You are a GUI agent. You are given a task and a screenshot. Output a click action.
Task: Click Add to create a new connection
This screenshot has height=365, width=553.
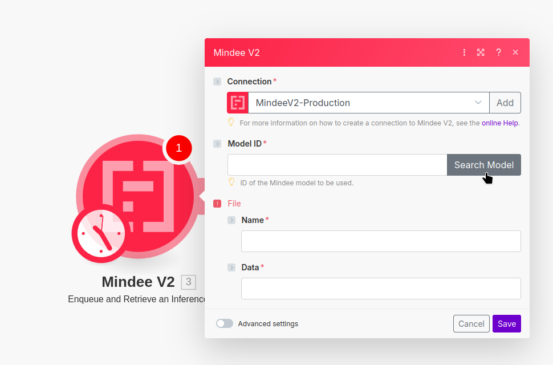click(x=505, y=103)
